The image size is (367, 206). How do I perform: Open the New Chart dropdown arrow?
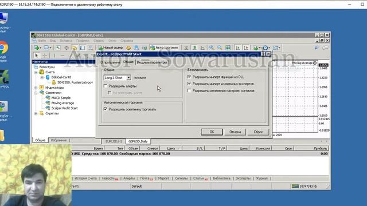click(x=40, y=48)
